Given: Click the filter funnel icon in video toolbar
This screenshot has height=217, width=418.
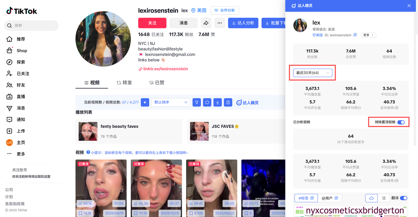Looking at the screenshot, I should tap(197, 102).
